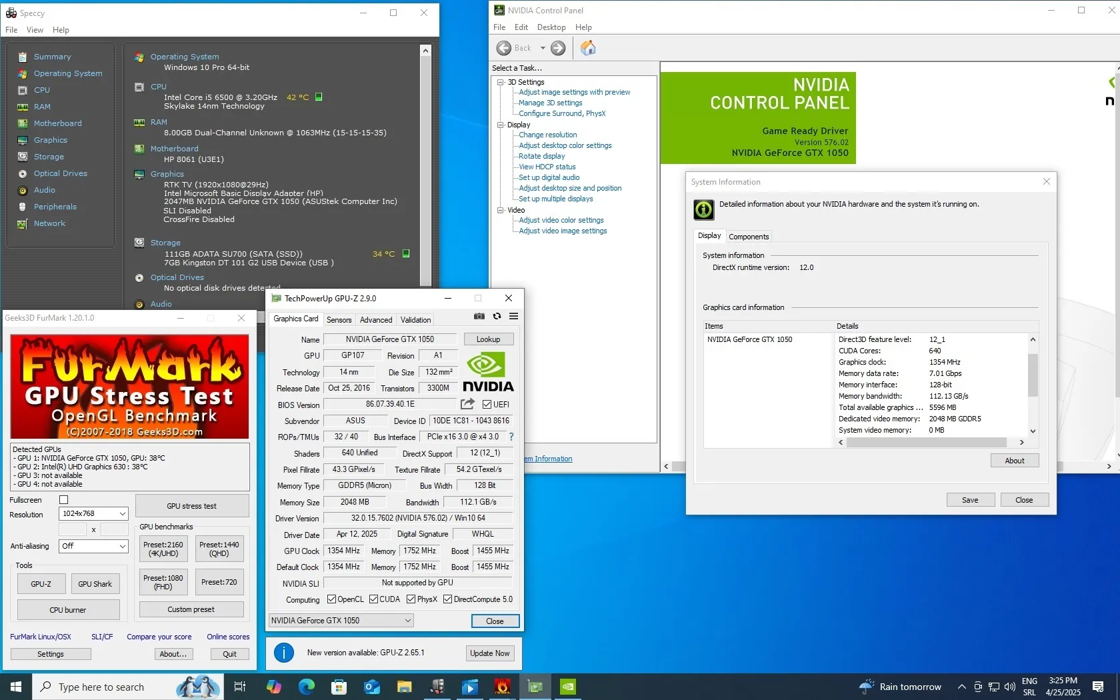
Task: Click the NVIDIA Control Panel home icon
Action: (588, 48)
